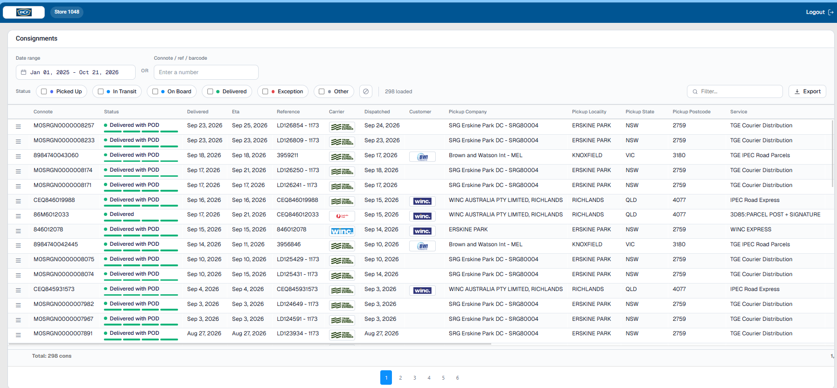
Task: Click the vertical table scrollbar
Action: (832, 153)
